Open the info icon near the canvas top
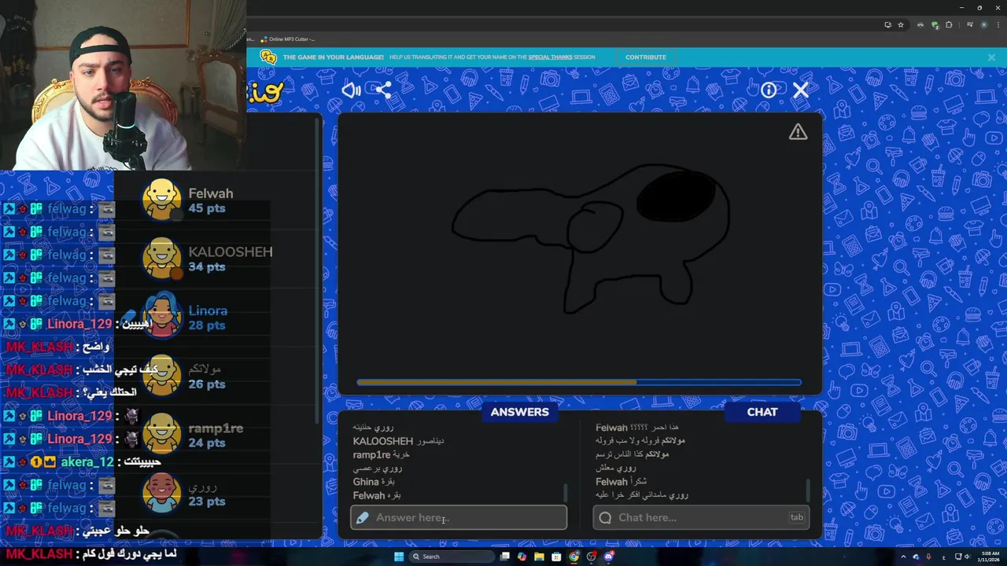 [769, 90]
